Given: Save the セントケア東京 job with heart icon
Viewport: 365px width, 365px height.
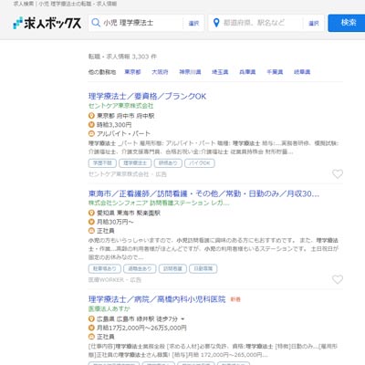Looking at the screenshot, I should pyautogui.click(x=338, y=174).
